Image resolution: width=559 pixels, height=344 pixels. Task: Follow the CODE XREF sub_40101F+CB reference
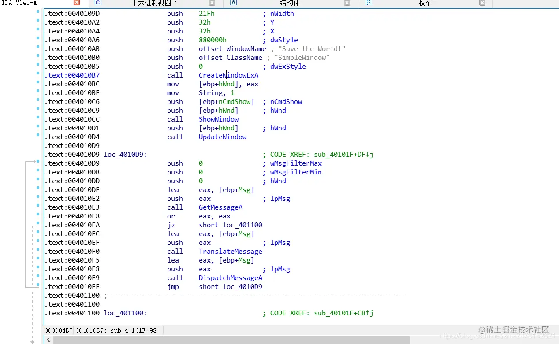click(344, 313)
